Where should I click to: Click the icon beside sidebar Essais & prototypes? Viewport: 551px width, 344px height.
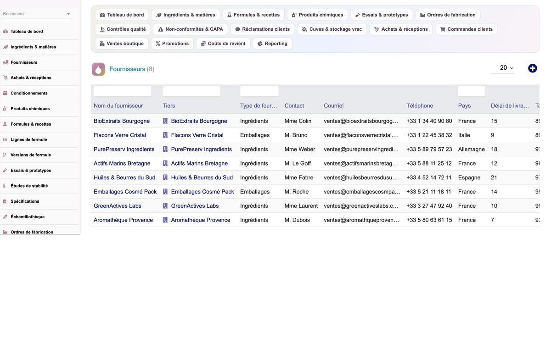pyautogui.click(x=6, y=171)
